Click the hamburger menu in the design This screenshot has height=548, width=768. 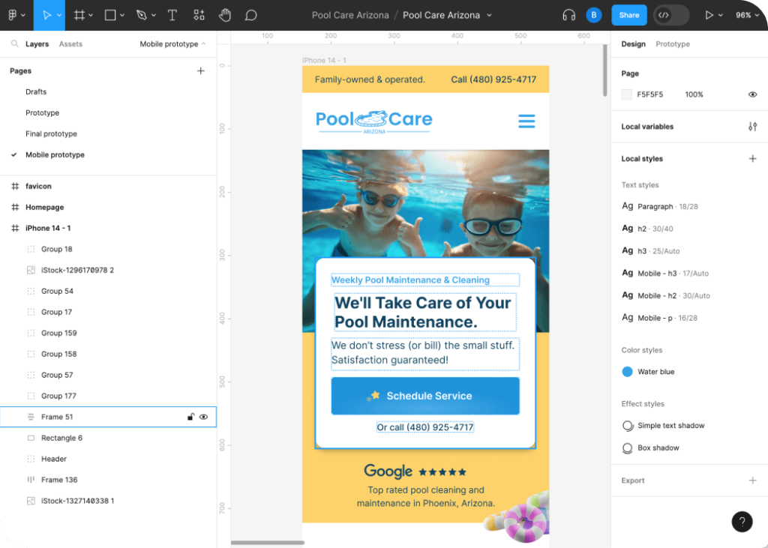point(526,121)
